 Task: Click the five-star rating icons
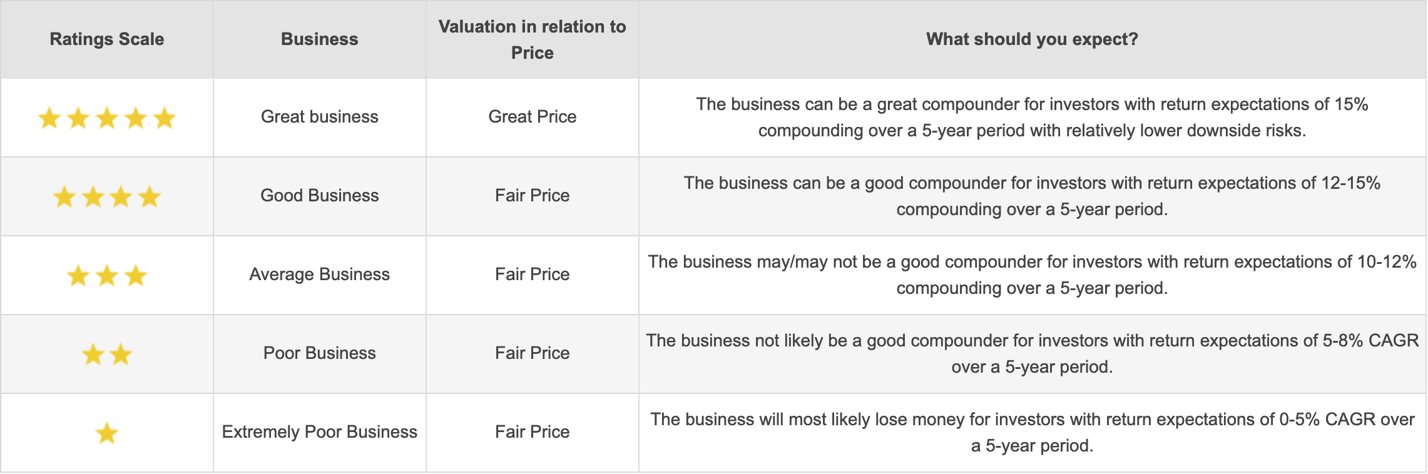pyautogui.click(x=107, y=118)
